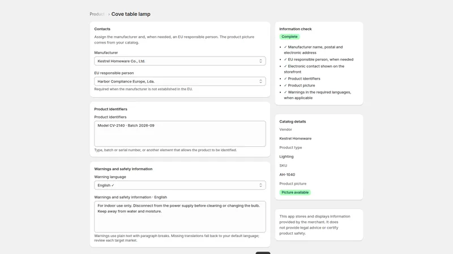Click the Catalog details heading

coord(292,121)
